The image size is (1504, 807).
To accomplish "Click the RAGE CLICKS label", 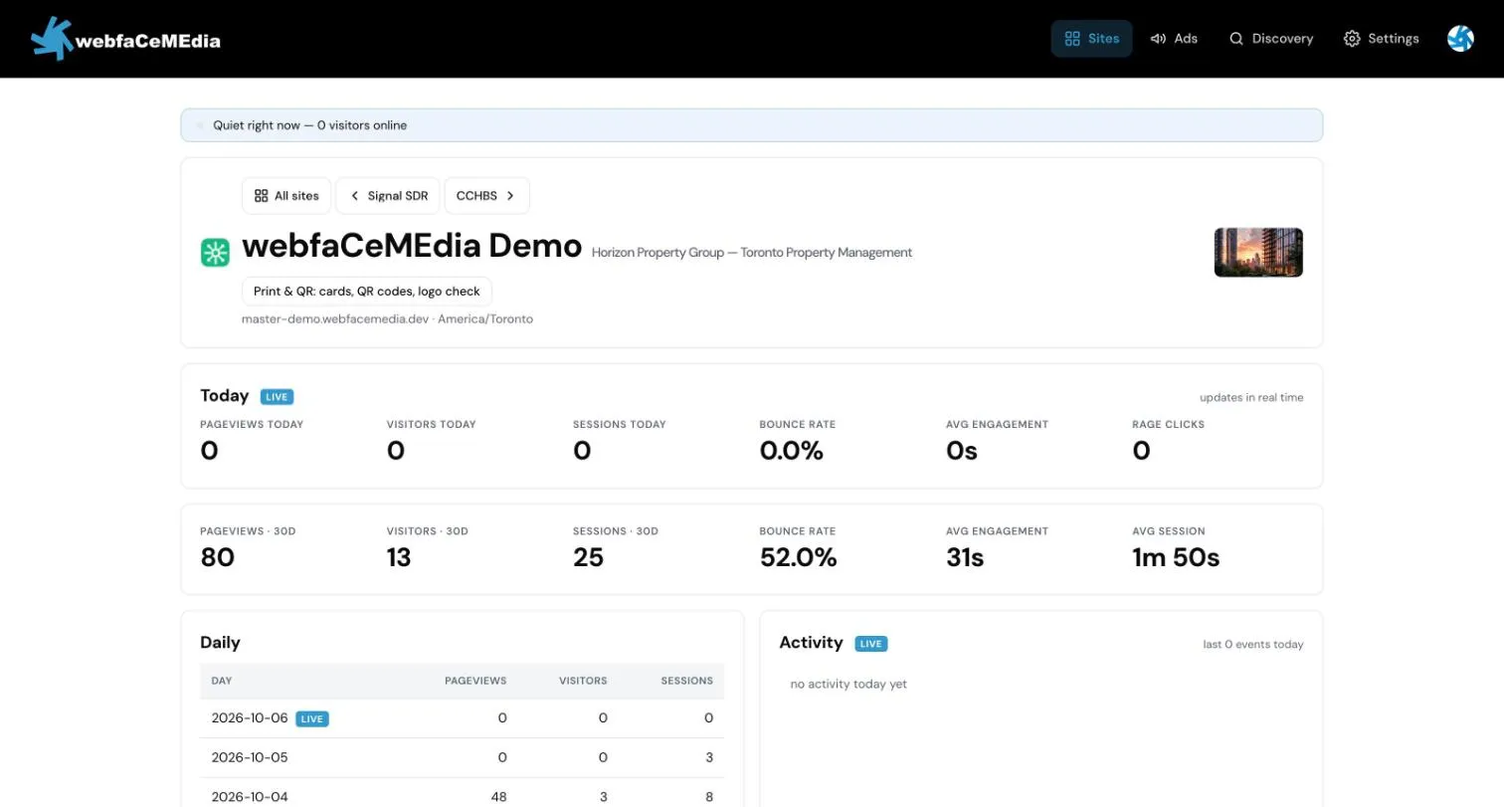I will click(1168, 425).
